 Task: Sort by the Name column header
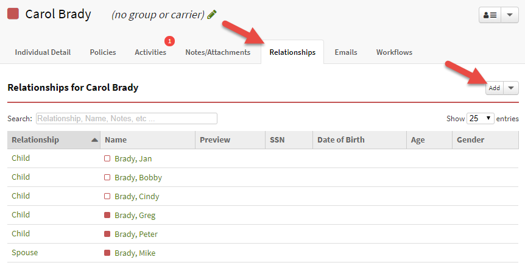coord(147,140)
